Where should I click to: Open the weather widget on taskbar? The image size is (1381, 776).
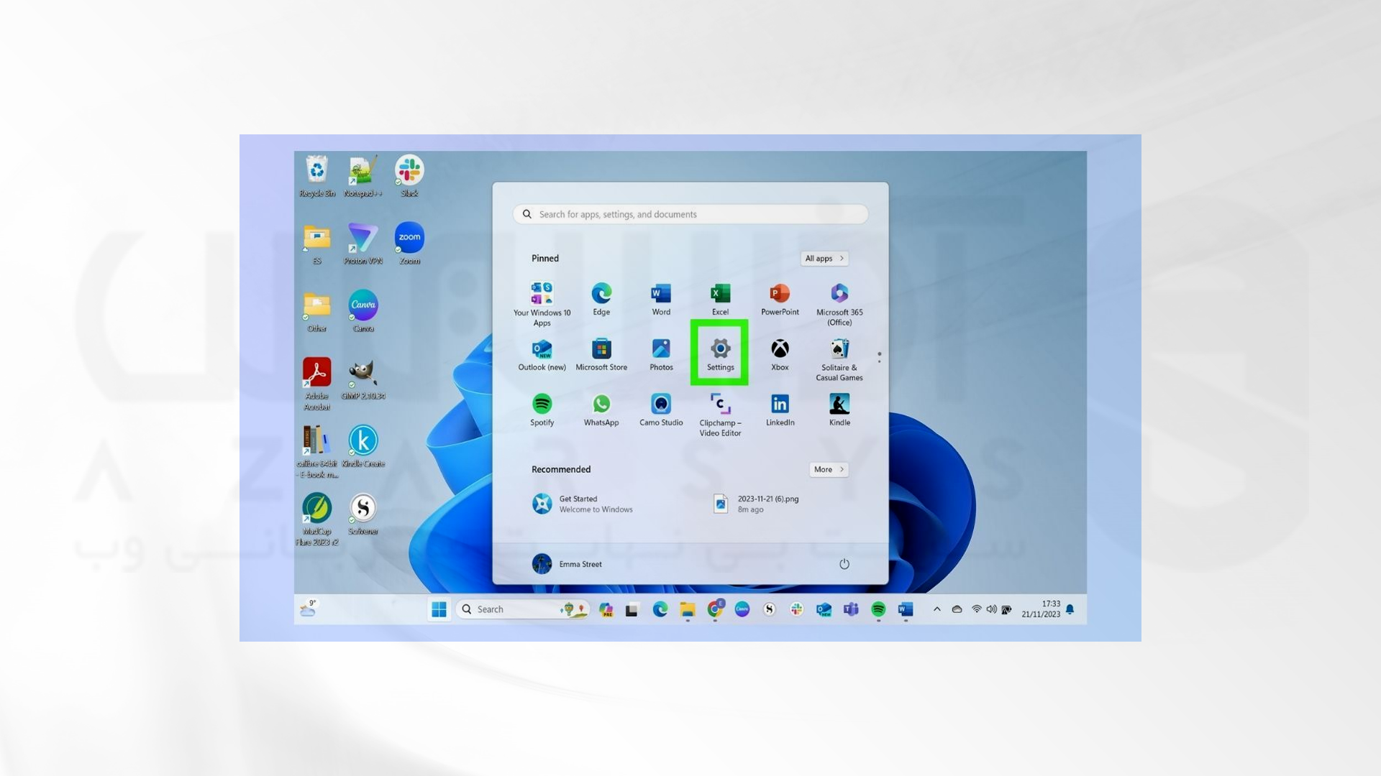(x=309, y=609)
